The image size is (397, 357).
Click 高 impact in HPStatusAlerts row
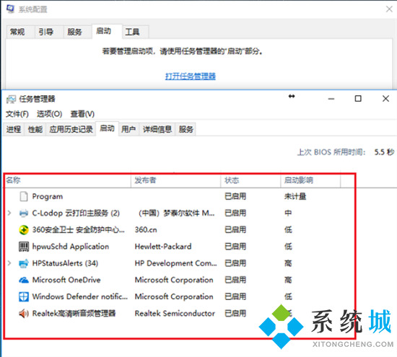pos(288,263)
